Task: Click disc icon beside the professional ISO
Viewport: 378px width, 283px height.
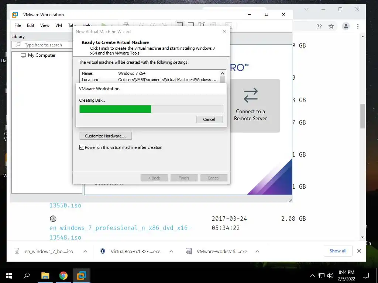Action: [53, 219]
